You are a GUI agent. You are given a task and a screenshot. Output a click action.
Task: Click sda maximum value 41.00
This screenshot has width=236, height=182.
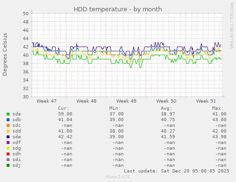point(219,114)
